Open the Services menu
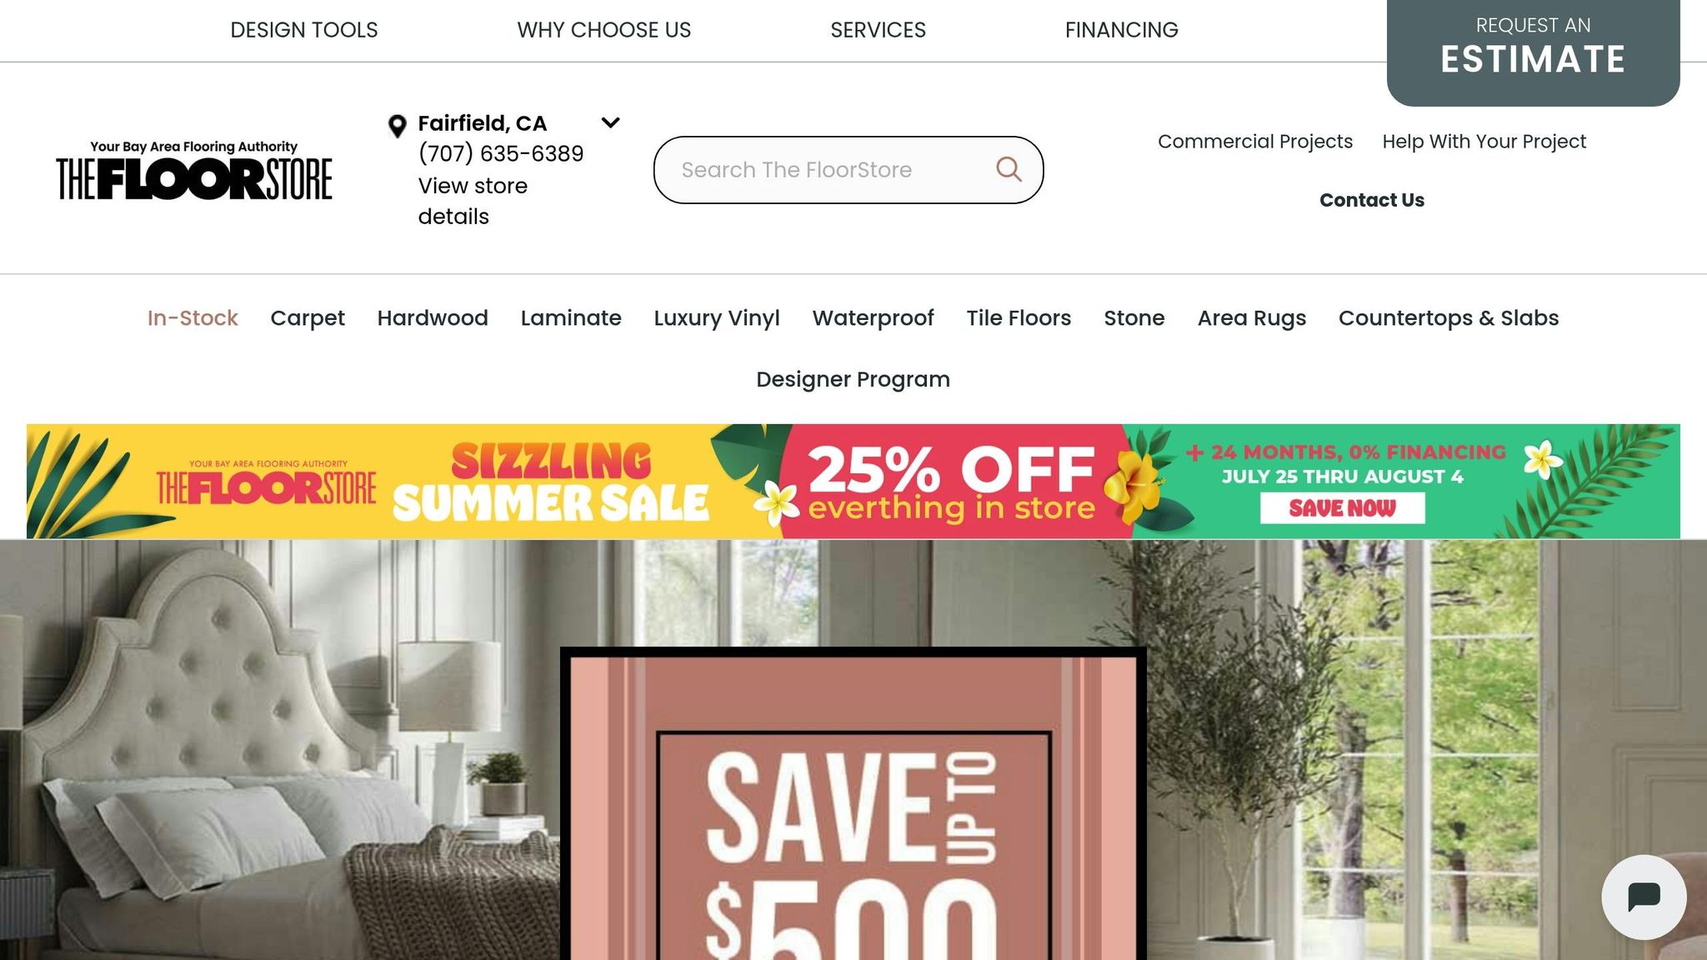Screen dimensions: 1707x960 [878, 30]
